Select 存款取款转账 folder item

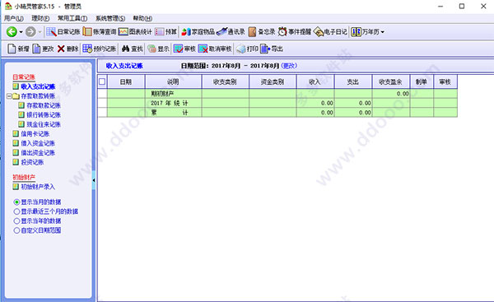point(38,96)
